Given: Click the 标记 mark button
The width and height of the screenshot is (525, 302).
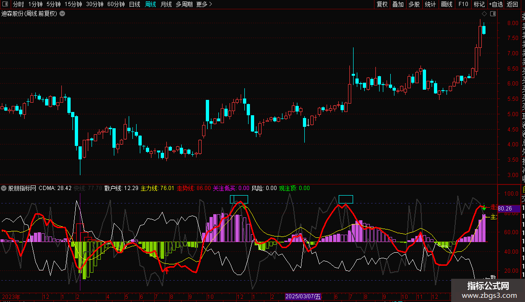Looking at the screenshot, I should coord(479,4).
